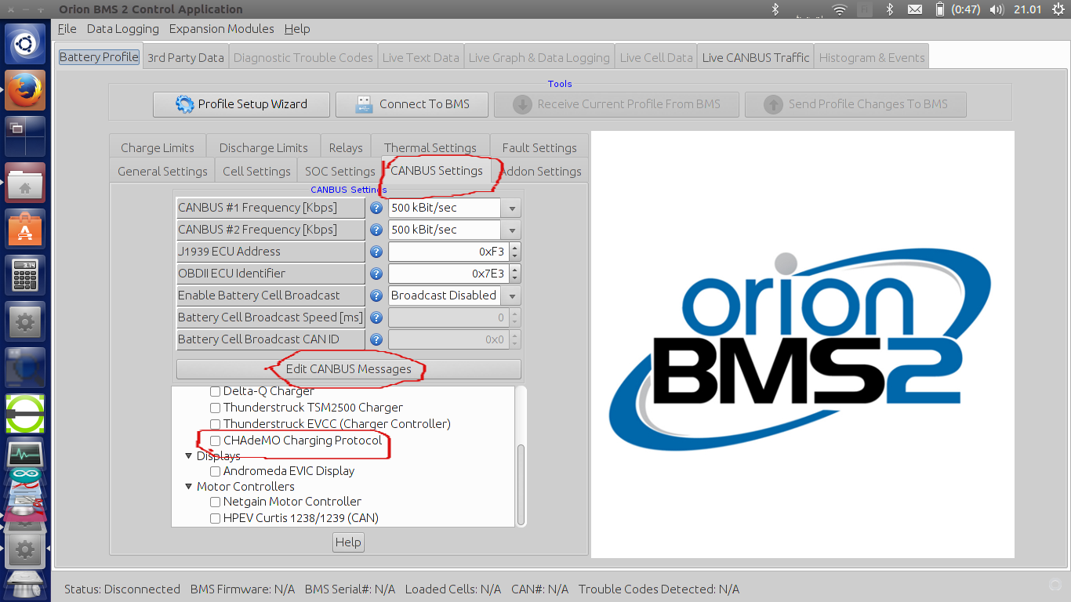Switch to the Fault Settings tab

(x=539, y=147)
